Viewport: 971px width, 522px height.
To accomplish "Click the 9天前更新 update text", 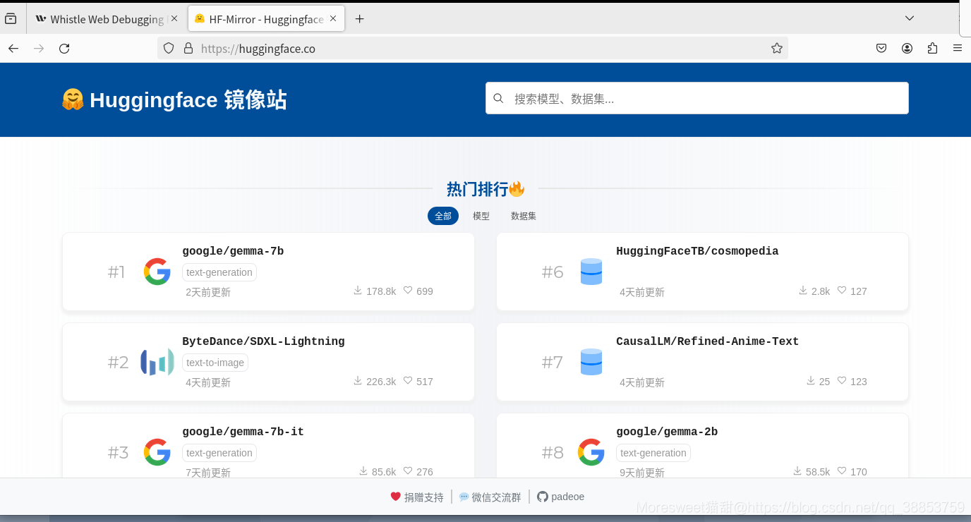I will click(x=642, y=473).
